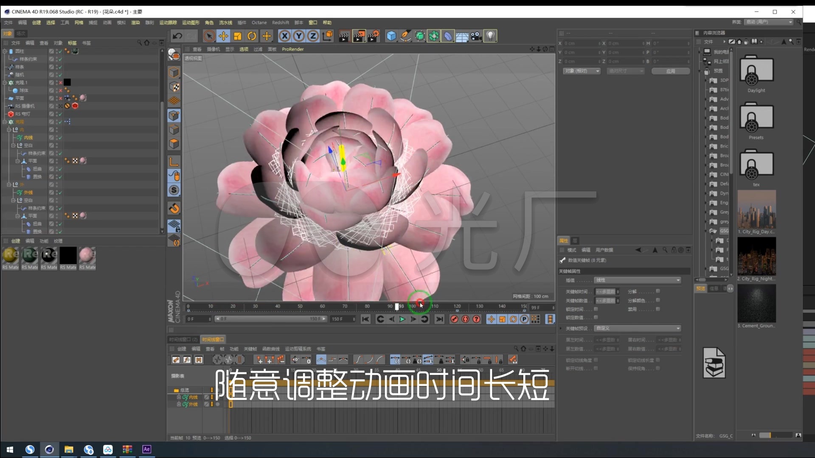
Task: Open the 对象(相对) coordinate mode dropdown
Action: pyautogui.click(x=582, y=71)
